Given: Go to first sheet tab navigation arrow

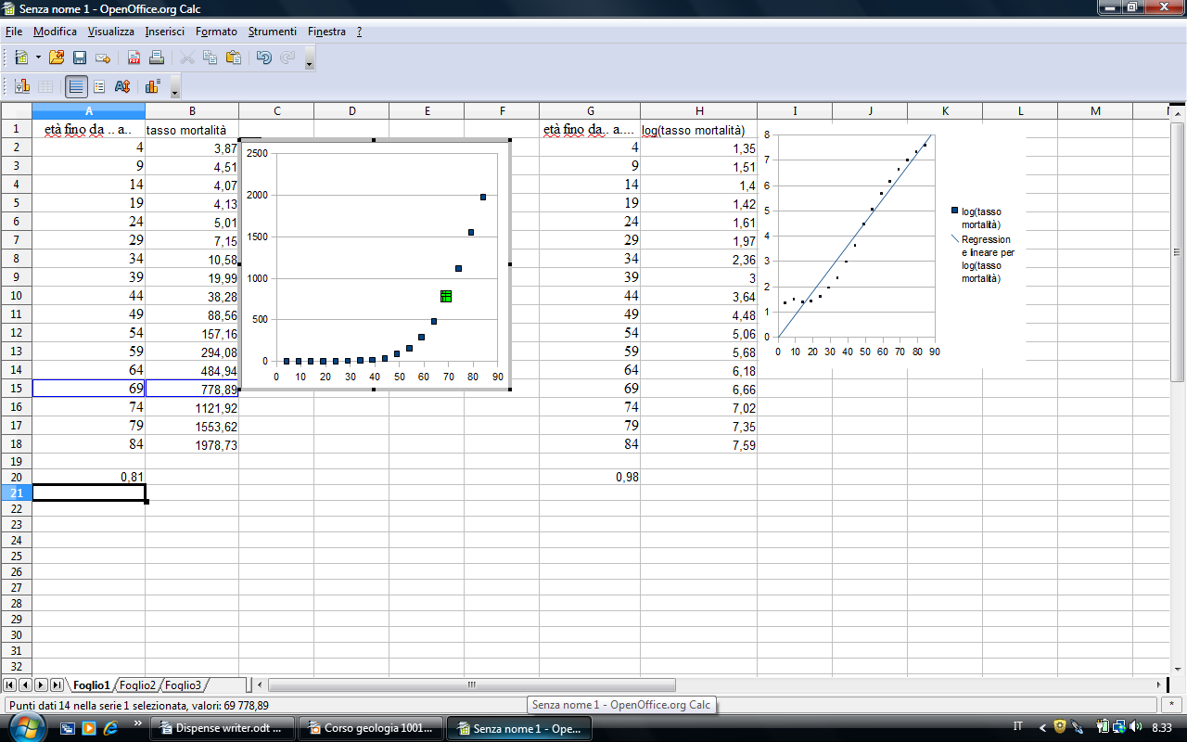Looking at the screenshot, I should (x=11, y=684).
